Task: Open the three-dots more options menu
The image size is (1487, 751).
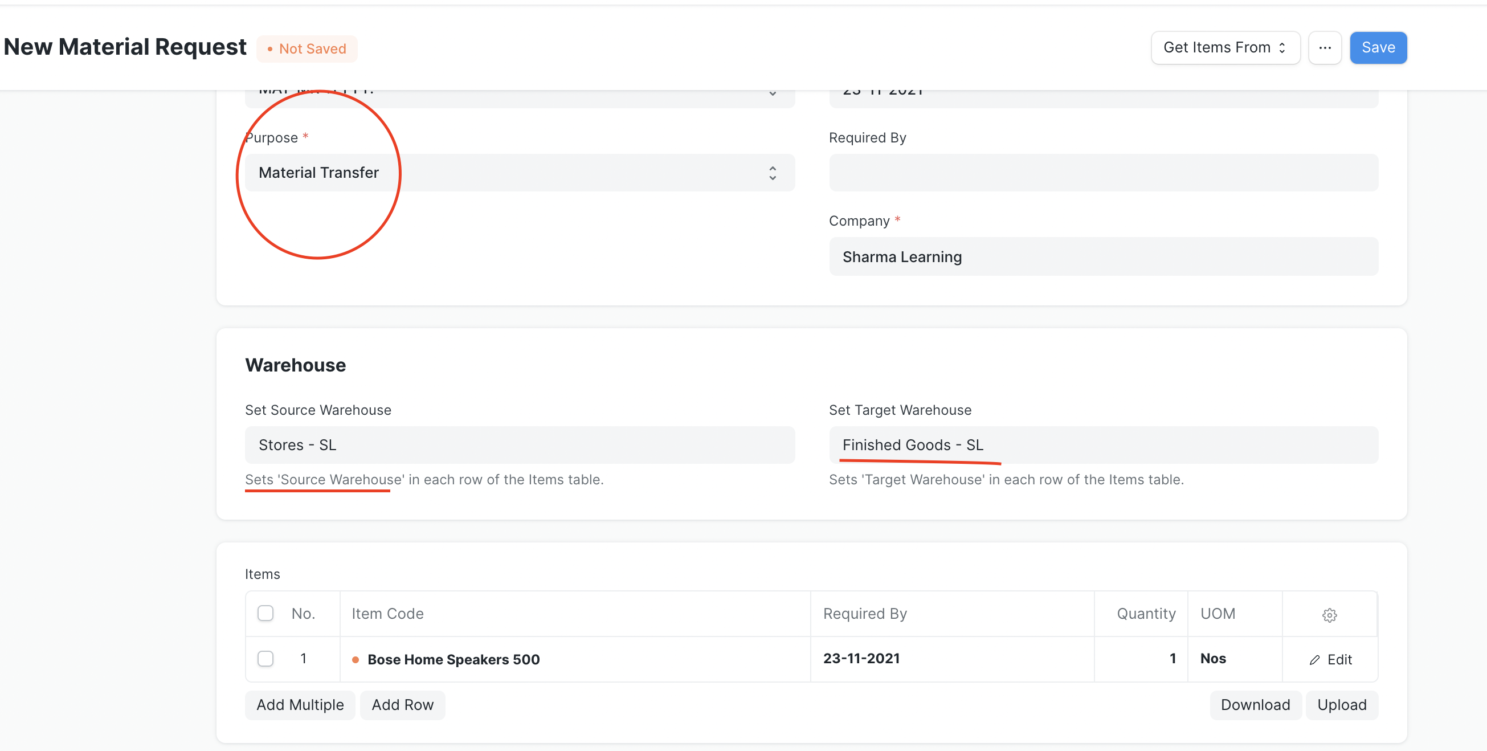Action: click(1324, 48)
